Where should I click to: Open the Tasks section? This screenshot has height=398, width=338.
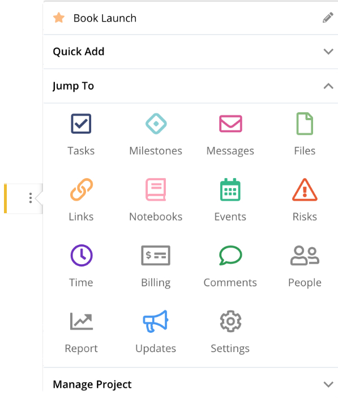(81, 134)
